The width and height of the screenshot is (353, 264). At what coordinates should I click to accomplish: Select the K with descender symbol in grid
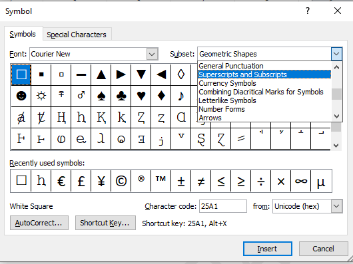[101, 117]
